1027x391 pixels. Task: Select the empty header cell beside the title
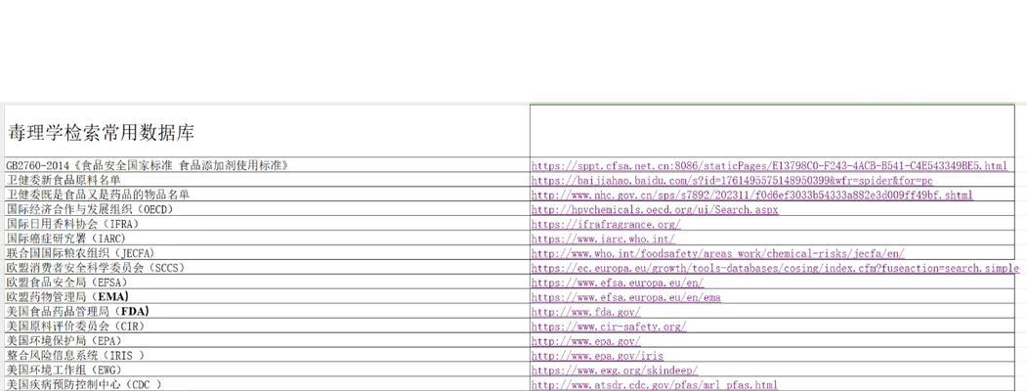point(772,131)
